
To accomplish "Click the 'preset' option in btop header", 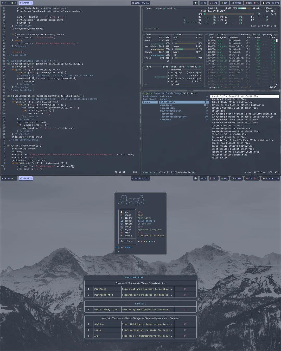I will pyautogui.click(x=168, y=8).
